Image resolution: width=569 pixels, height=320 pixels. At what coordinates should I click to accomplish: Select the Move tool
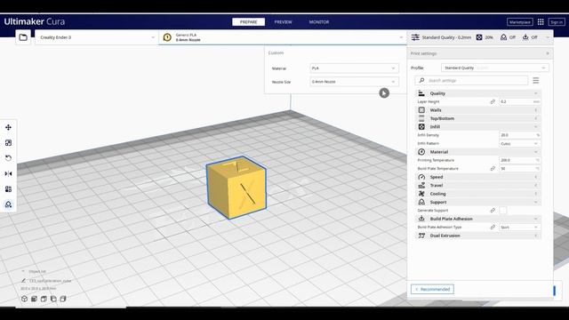point(8,127)
